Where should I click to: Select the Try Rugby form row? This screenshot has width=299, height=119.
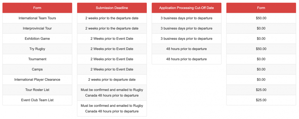37,49
